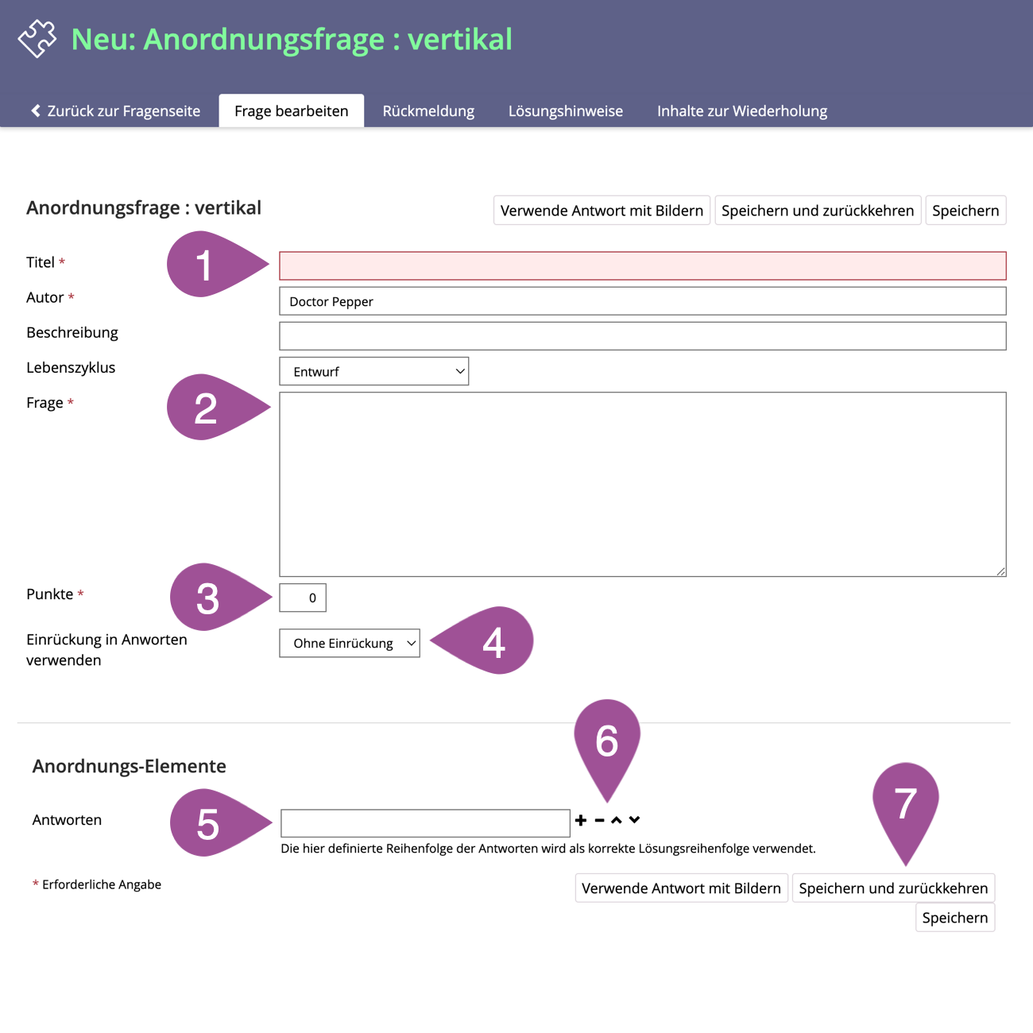Move answer up with the up arrow
The image size is (1033, 1033).
click(617, 820)
